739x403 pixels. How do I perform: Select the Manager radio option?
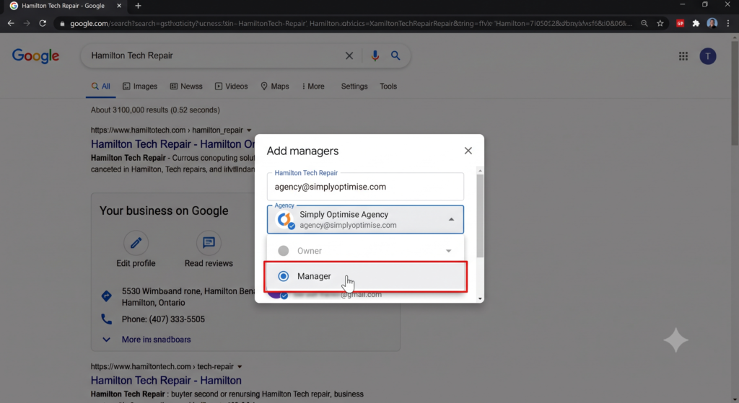[283, 276]
